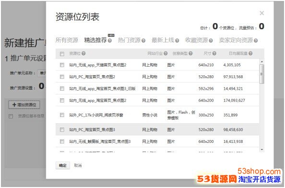This screenshot has width=285, height=188.
Task: Click help icon next to 尺寸 header
Action: coord(214,53)
